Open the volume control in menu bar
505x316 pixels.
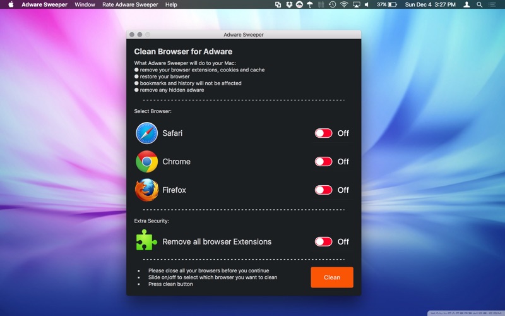click(367, 4)
